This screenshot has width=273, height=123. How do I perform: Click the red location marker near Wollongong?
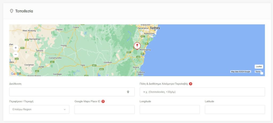coord(137,45)
